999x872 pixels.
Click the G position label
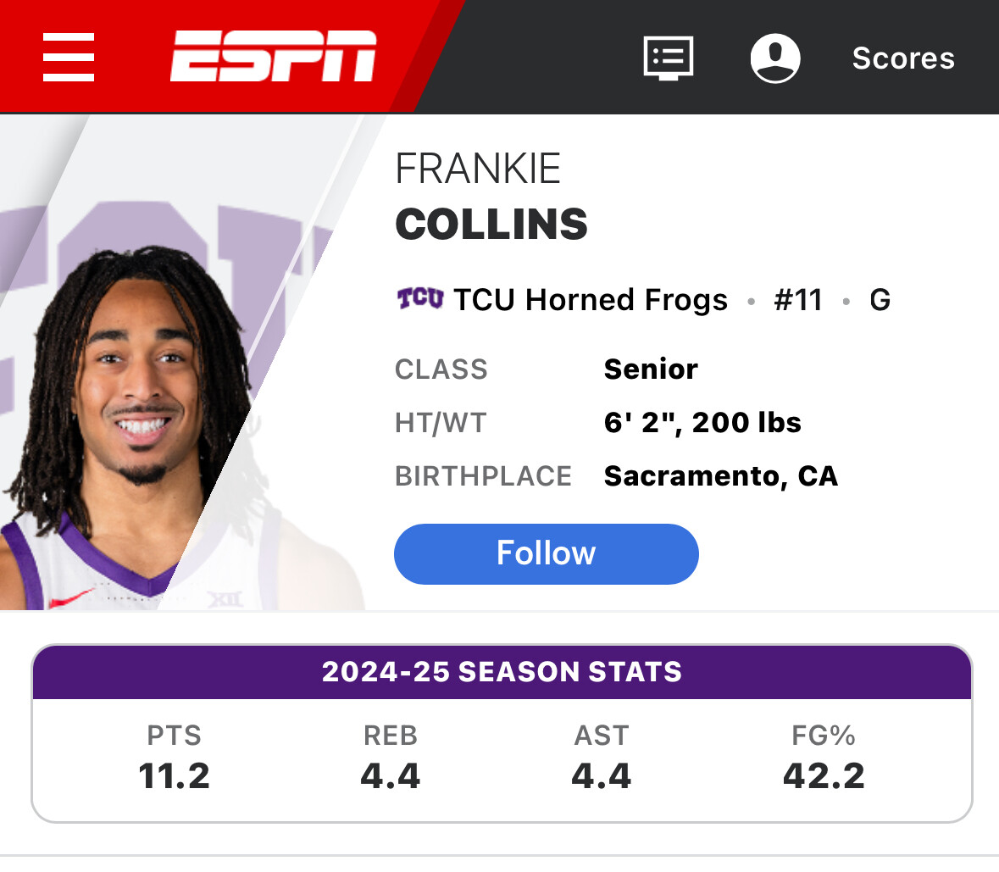coord(880,300)
